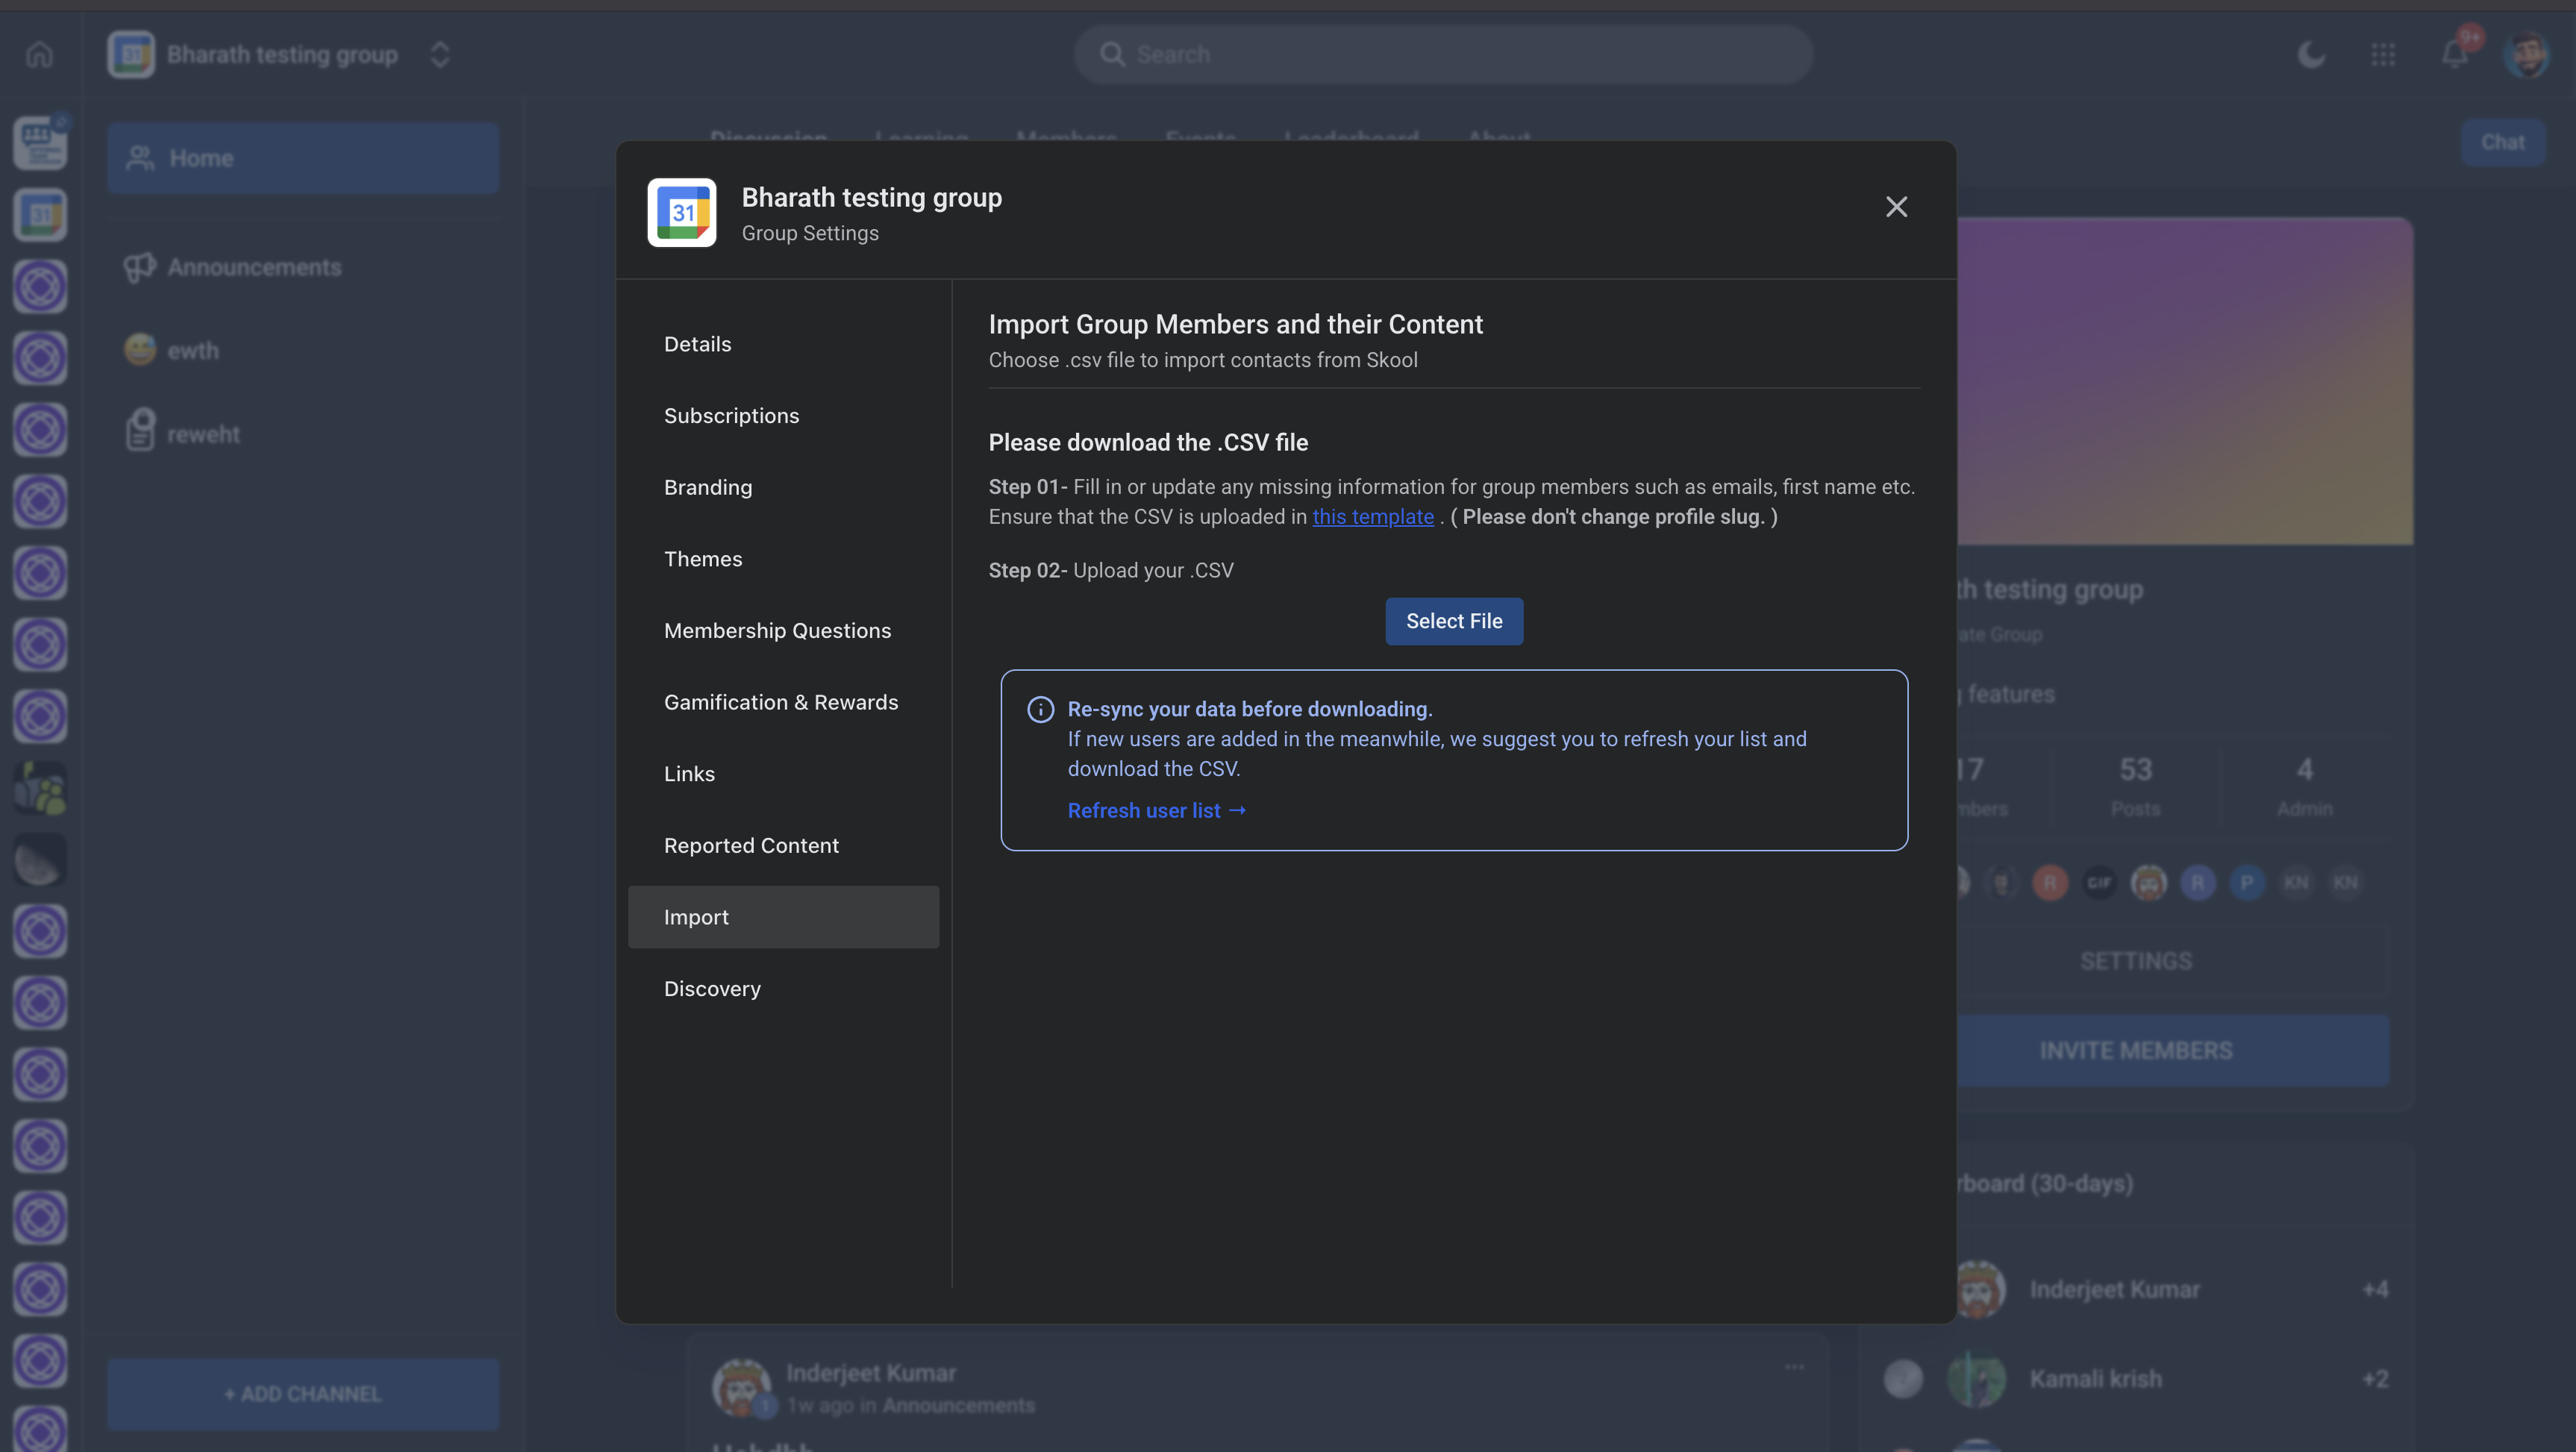
Task: Select the Details settings tab
Action: pyautogui.click(x=697, y=344)
